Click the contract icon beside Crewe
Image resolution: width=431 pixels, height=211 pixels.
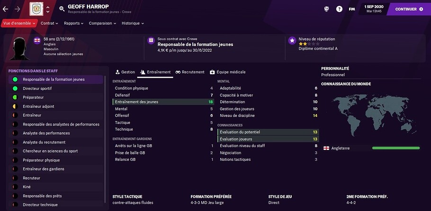tap(151, 41)
